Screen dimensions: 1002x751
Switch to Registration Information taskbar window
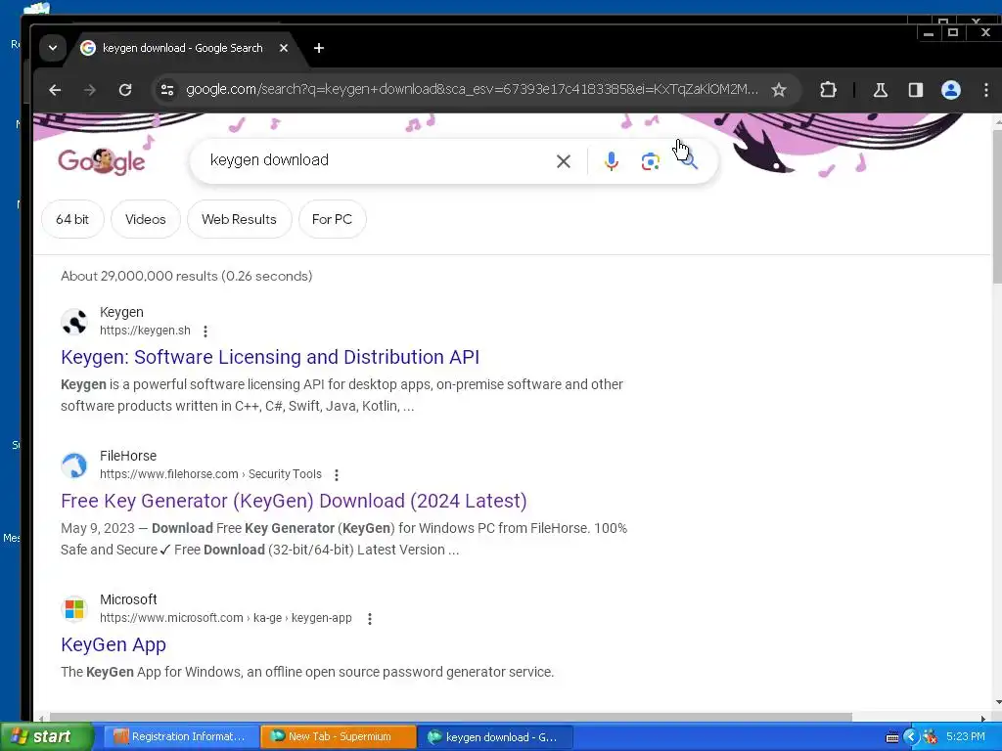pos(181,736)
